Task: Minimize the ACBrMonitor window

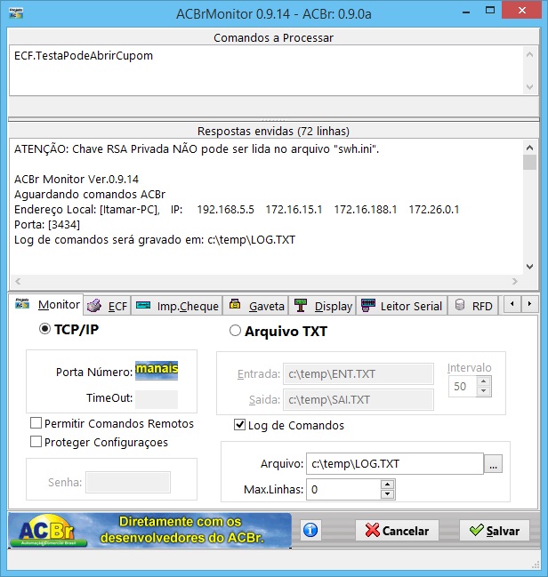Action: (x=466, y=12)
